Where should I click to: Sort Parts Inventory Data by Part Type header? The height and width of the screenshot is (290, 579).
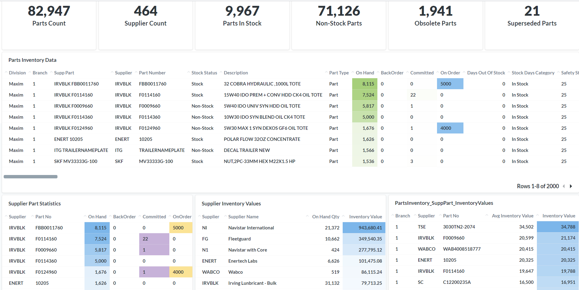point(339,73)
